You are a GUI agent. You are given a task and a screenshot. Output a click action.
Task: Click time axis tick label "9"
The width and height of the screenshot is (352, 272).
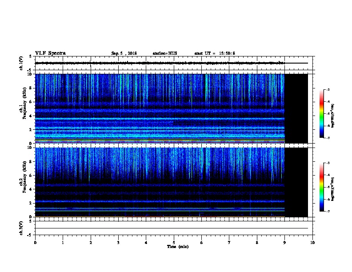pyautogui.click(x=284, y=243)
